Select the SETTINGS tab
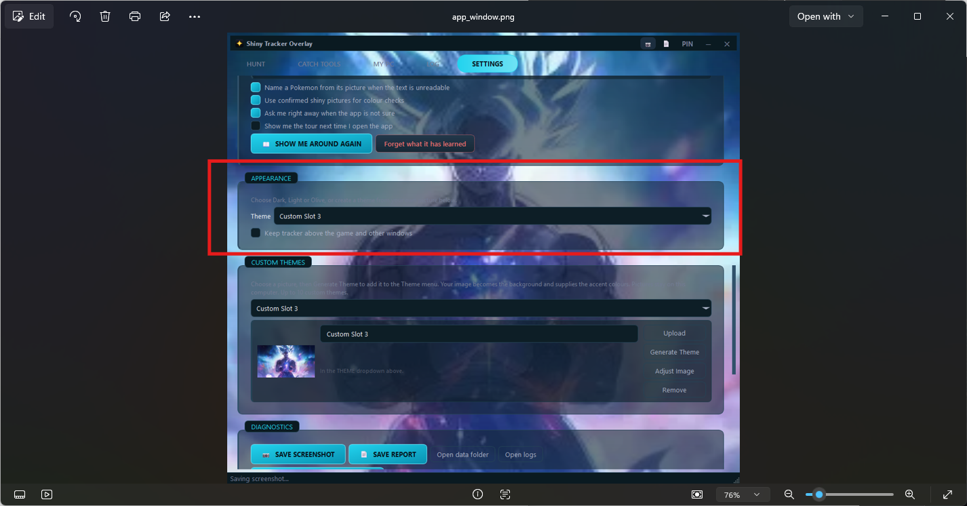The image size is (967, 506). click(x=488, y=64)
